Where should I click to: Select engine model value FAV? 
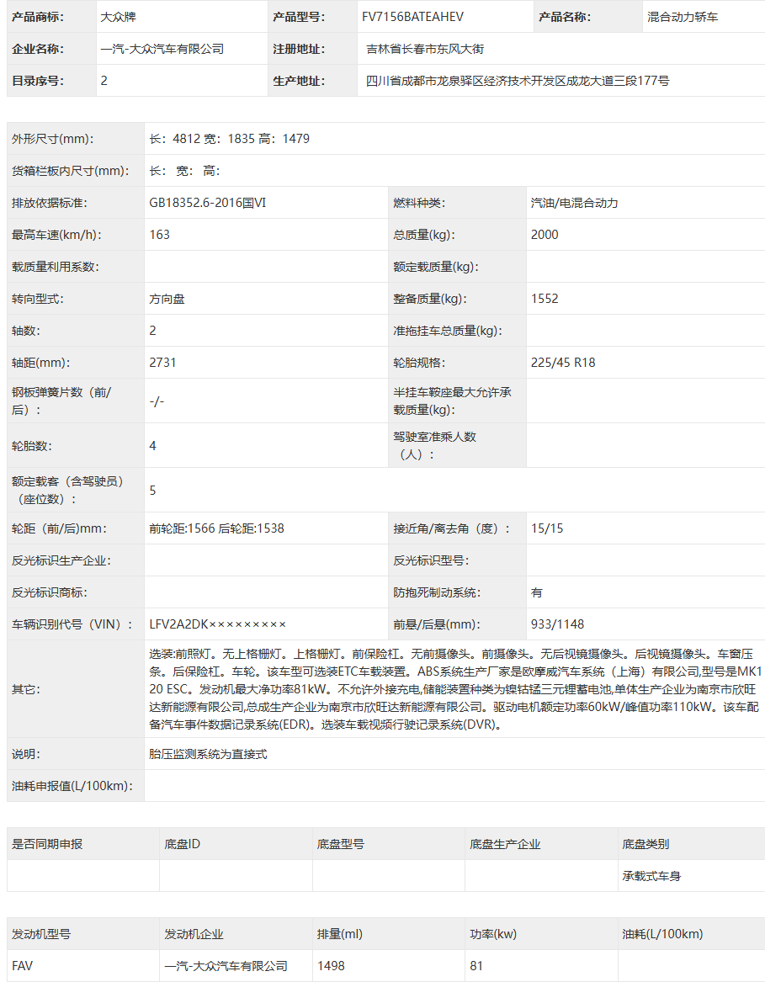point(22,966)
